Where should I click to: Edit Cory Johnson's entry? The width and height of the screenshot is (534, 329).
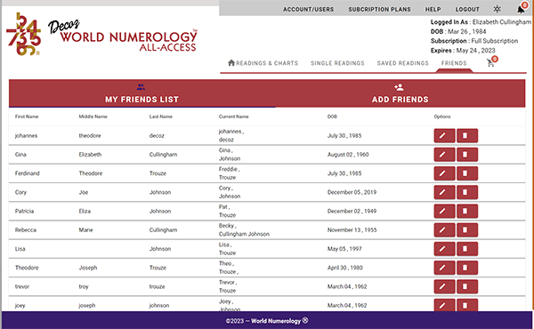click(x=444, y=192)
